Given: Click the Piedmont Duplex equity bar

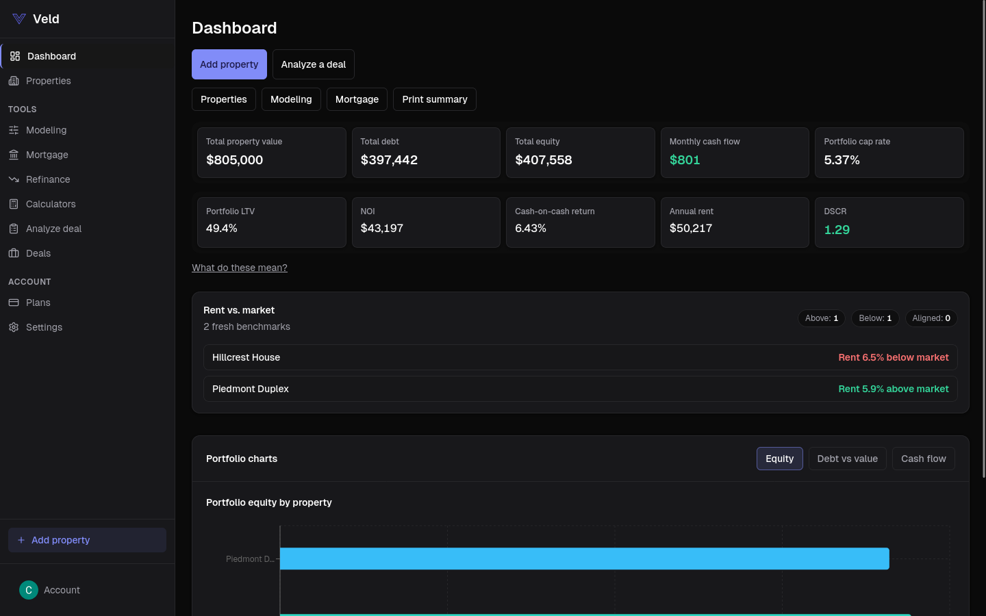Looking at the screenshot, I should coord(584,559).
